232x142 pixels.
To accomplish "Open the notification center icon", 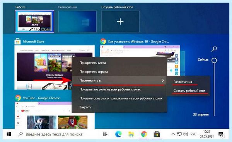I will point(221,134).
